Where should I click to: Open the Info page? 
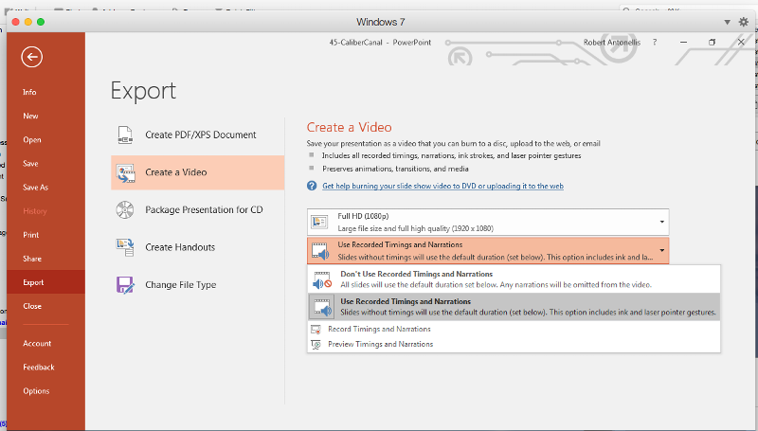29,92
